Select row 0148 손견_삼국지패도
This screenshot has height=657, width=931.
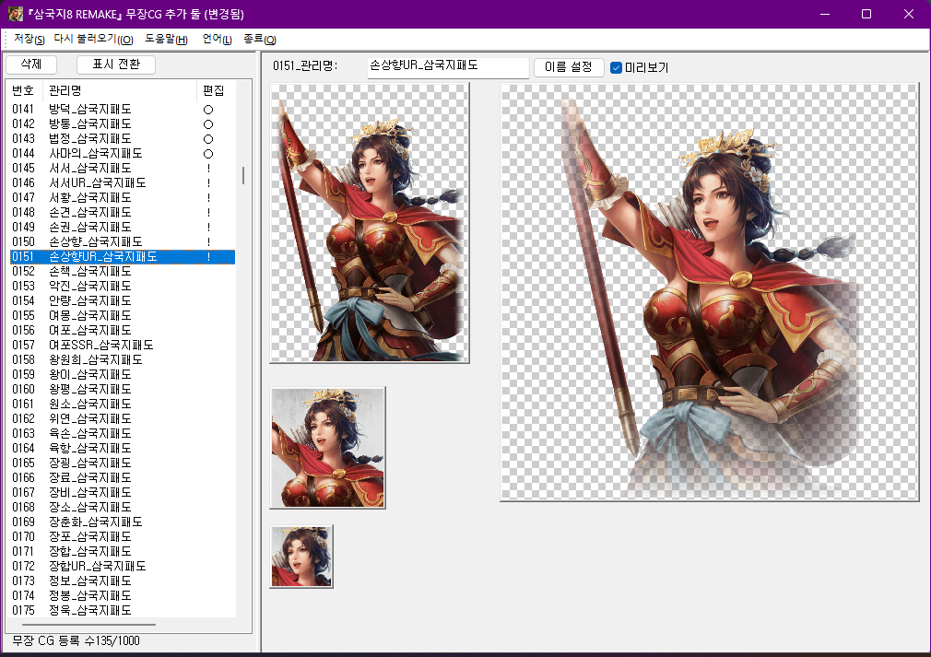click(x=123, y=213)
